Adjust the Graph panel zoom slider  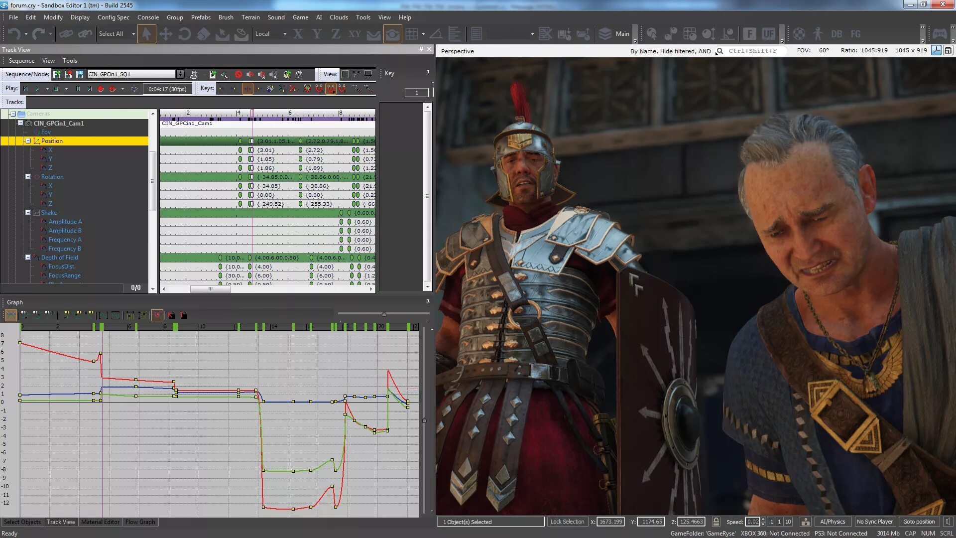(x=384, y=314)
